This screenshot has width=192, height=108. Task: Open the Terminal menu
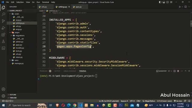point(45,2)
